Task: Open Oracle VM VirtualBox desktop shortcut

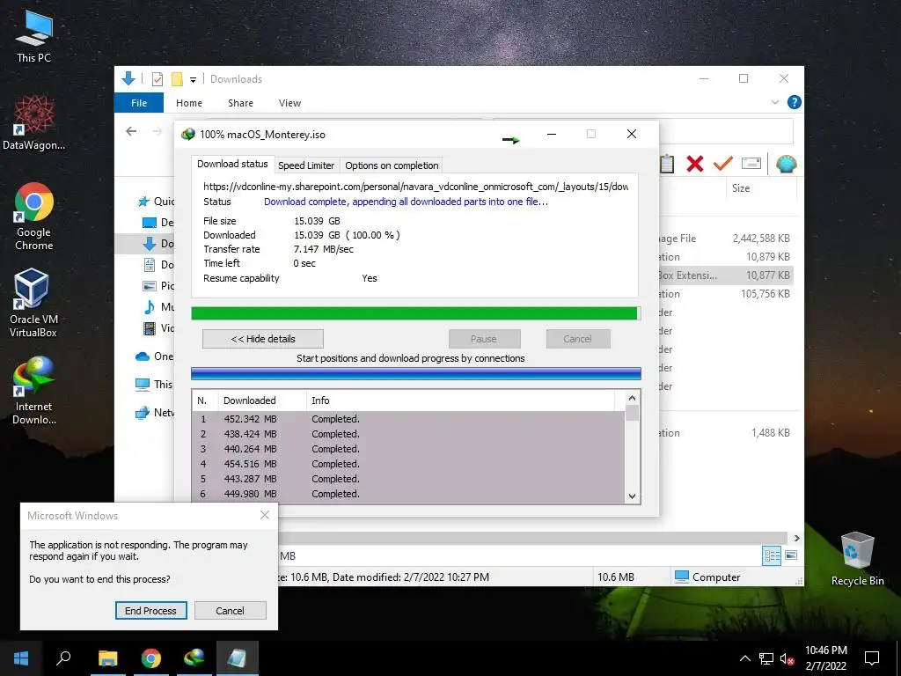Action: (x=33, y=303)
